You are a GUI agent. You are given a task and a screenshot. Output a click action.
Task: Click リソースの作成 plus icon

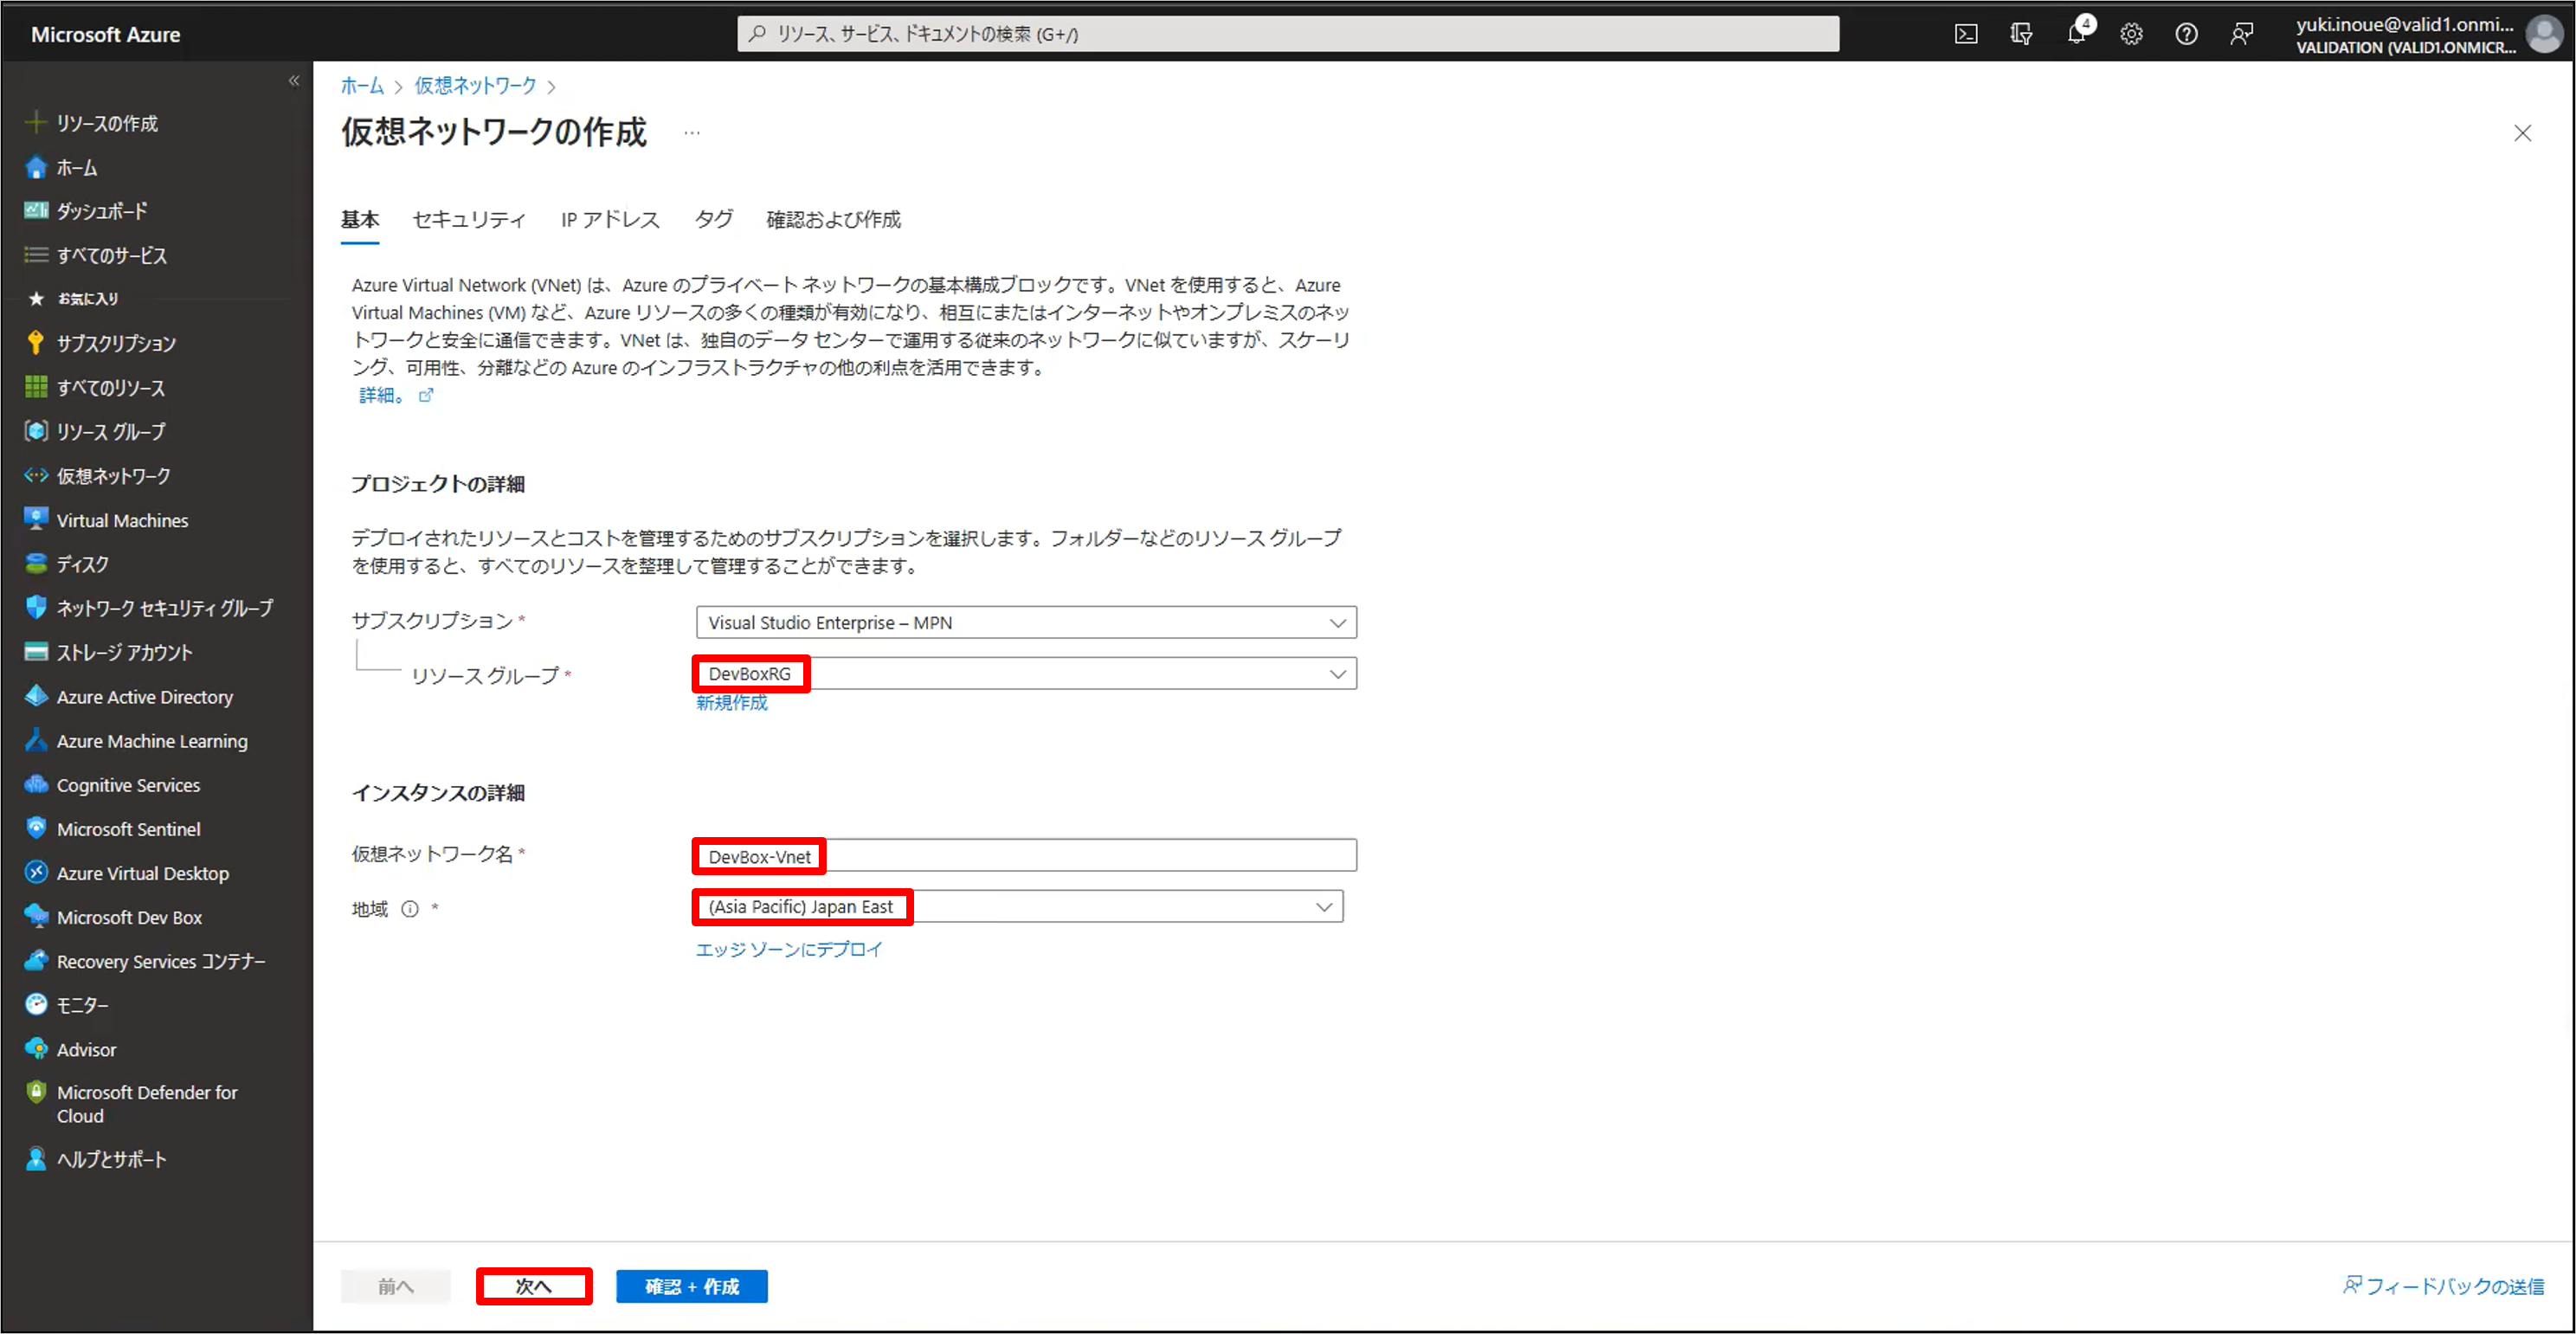36,123
